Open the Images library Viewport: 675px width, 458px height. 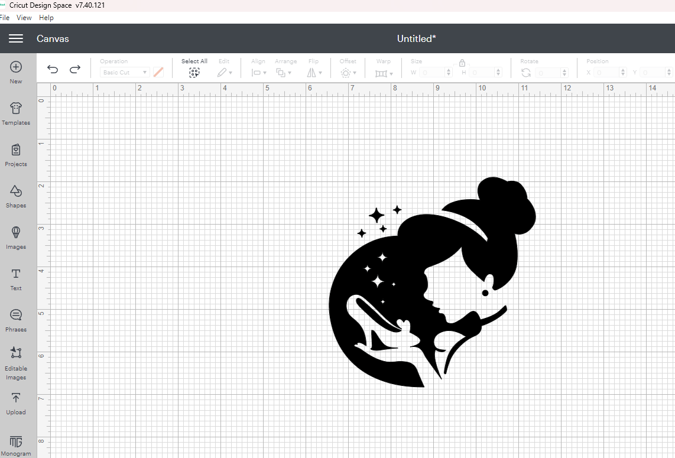tap(16, 238)
